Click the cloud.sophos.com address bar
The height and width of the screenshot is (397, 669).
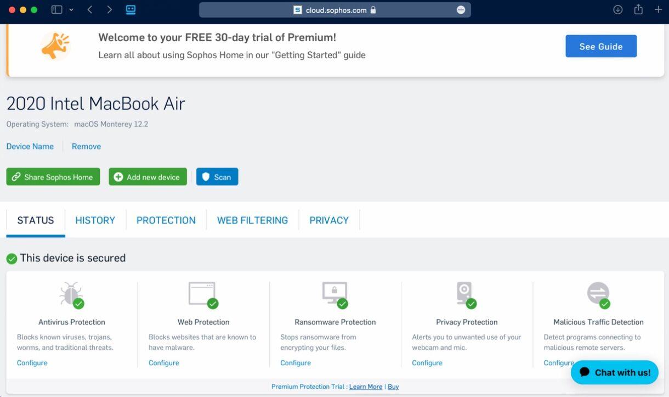click(334, 10)
